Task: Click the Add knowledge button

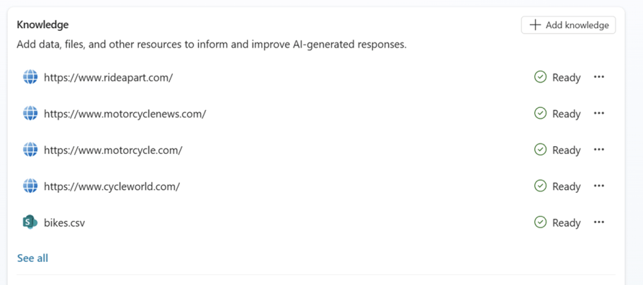Action: tap(568, 25)
